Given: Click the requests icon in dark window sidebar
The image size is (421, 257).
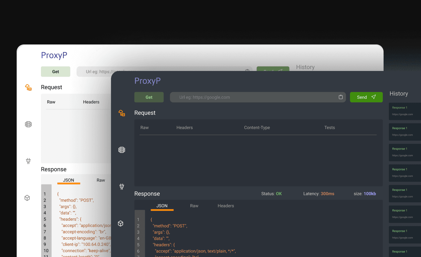Looking at the screenshot, I should pyautogui.click(x=122, y=113).
